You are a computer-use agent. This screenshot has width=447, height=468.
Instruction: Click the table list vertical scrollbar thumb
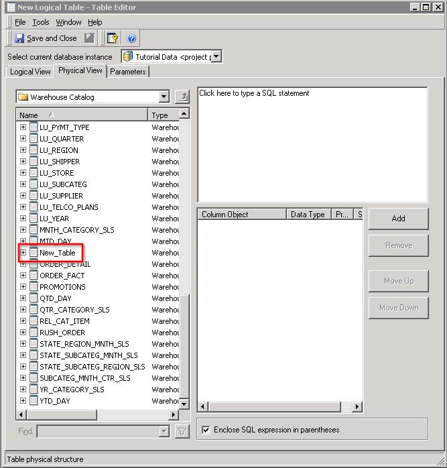point(184,346)
